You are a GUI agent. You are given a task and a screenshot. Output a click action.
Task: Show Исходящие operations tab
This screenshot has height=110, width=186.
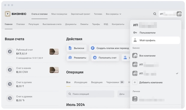[x=81, y=82]
